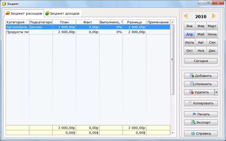
Task: Edit selected entry with Изменить
Action: point(201,84)
